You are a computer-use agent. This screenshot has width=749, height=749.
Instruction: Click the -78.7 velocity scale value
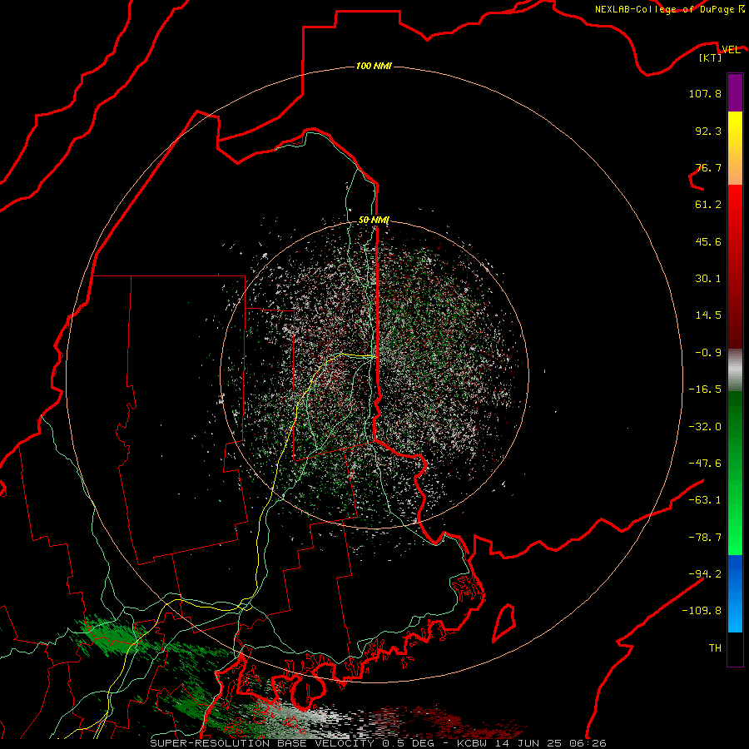point(705,538)
